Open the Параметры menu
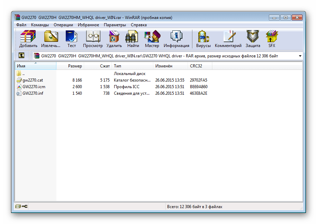 click(115, 25)
